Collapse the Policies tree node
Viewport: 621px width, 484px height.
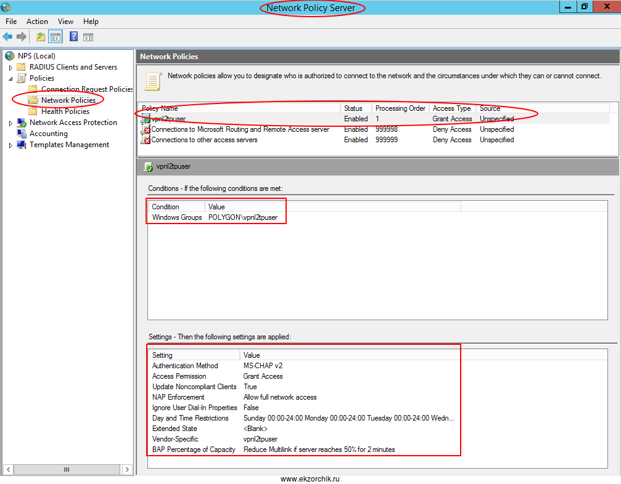tap(10, 79)
